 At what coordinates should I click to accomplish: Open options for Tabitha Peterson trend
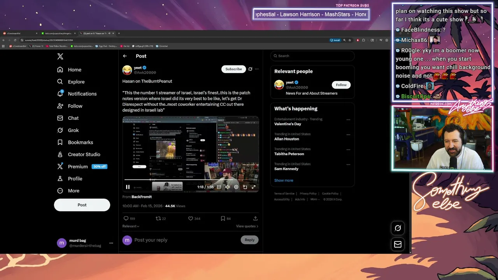pyautogui.click(x=348, y=149)
